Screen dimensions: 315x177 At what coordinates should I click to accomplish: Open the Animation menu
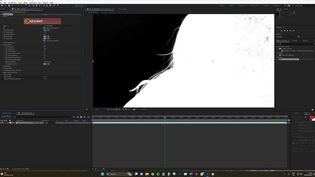pos(33,2)
